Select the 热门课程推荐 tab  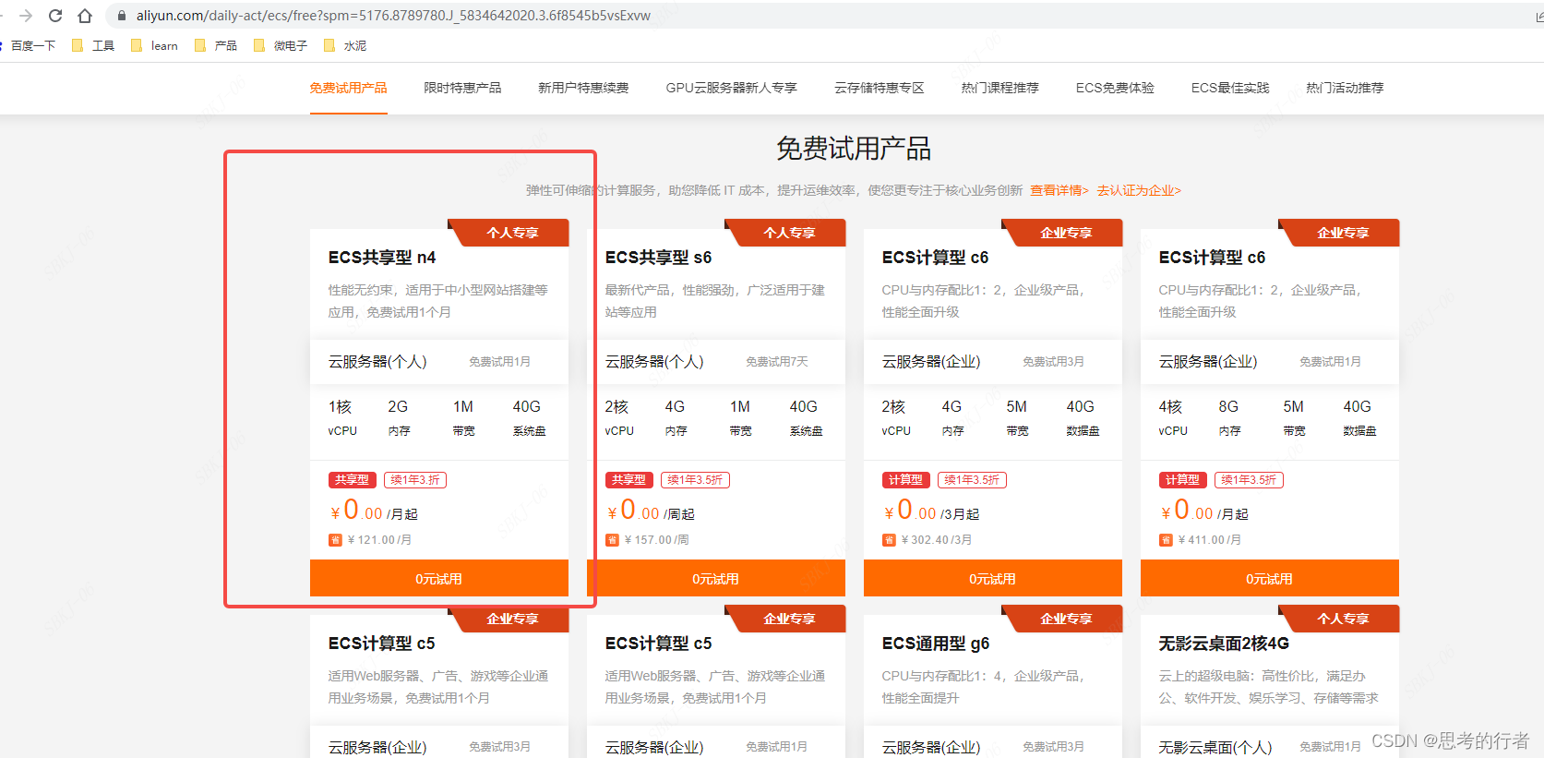[999, 88]
